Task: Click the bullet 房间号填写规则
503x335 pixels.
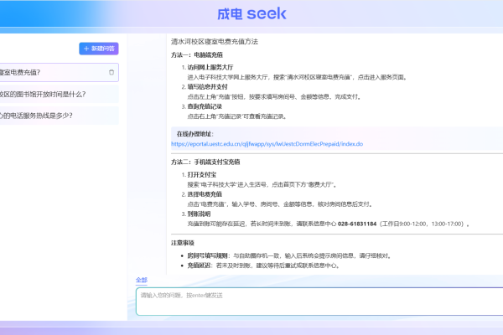Action: pos(208,255)
